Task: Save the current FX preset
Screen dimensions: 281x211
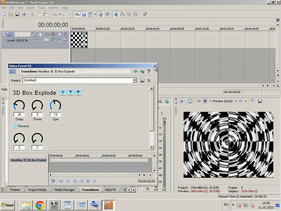Action: coord(142,80)
